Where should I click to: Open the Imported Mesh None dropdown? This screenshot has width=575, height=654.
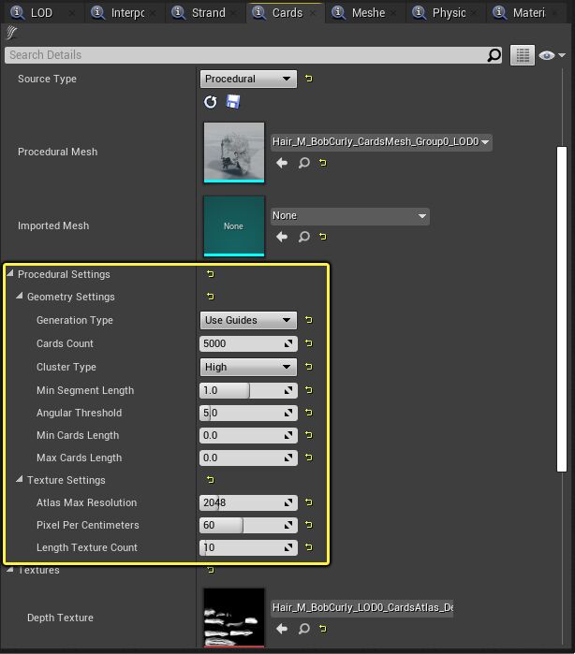(350, 216)
